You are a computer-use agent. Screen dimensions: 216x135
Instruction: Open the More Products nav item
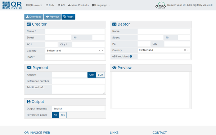78,5
